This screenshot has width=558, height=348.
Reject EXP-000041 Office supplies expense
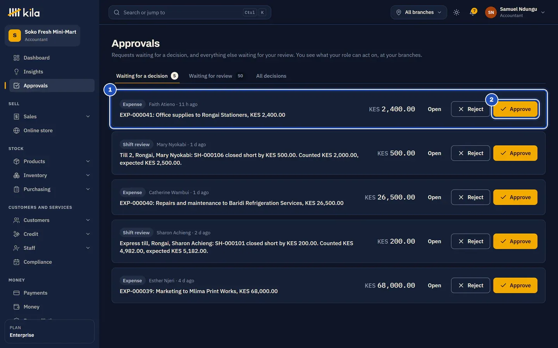[x=470, y=109]
